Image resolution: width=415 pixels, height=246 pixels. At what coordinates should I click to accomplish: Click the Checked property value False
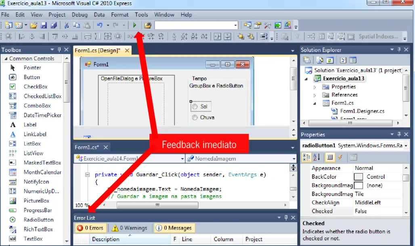coord(379,211)
